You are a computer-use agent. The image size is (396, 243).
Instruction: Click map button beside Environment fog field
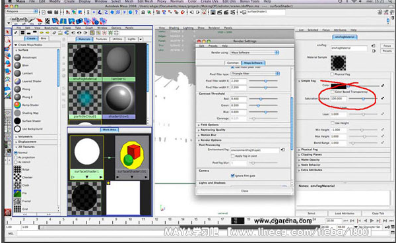click(x=283, y=149)
